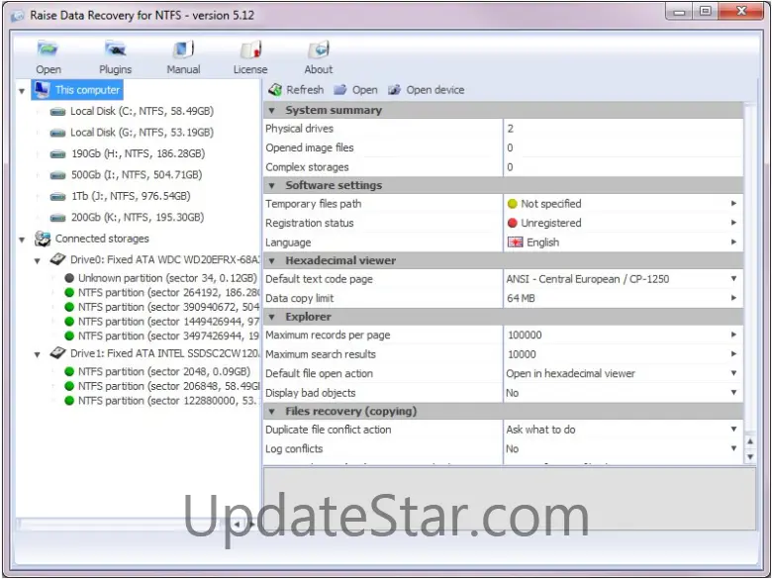Viewport: 772px width, 579px height.
Task: Click the Opened image files row
Action: 503,147
